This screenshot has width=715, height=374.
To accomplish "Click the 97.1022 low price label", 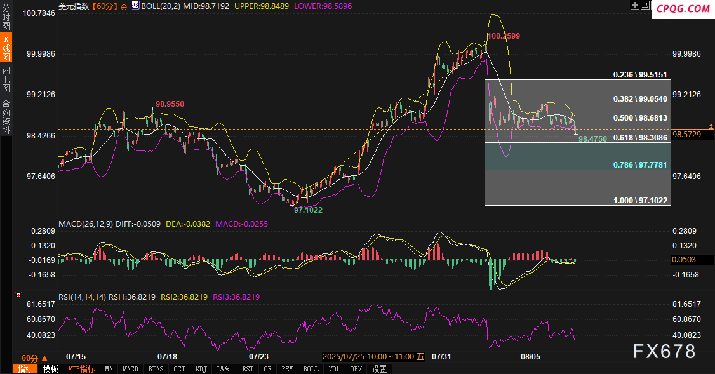I will coord(308,210).
